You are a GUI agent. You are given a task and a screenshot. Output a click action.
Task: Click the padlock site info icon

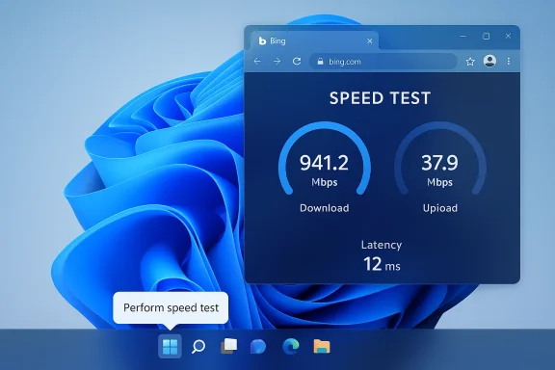tap(320, 62)
